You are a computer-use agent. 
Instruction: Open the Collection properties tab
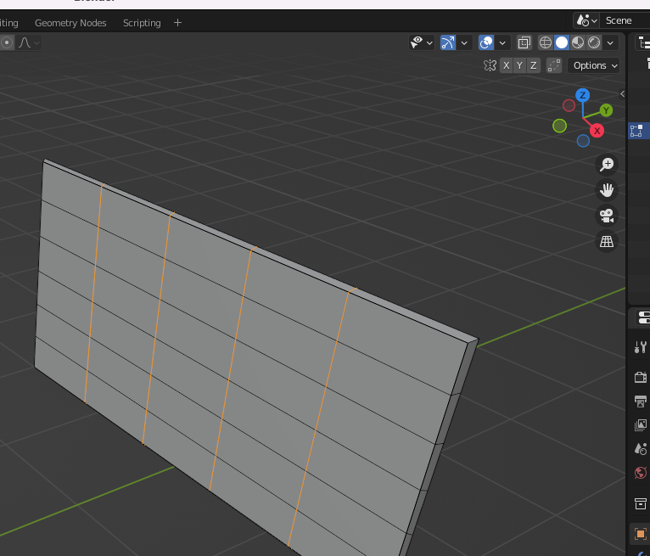(x=640, y=503)
